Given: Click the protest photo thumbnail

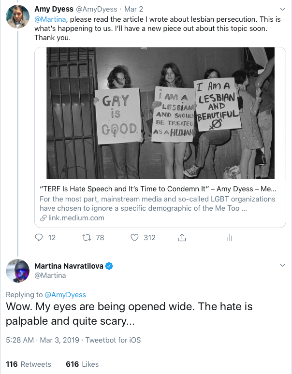Looking at the screenshot, I should [161, 113].
